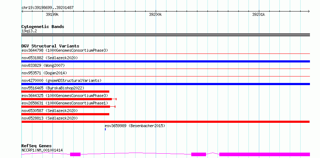This screenshot has width=320, height=158.
Task: Click the chr19:39198699..39201487 coordinates text
Action: pos(47,8)
